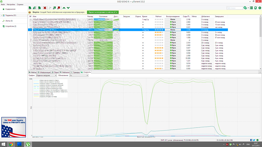This screenshot has width=262, height=147.
Task: Move torrent down the queue with down arrow
Action: click(68, 8)
